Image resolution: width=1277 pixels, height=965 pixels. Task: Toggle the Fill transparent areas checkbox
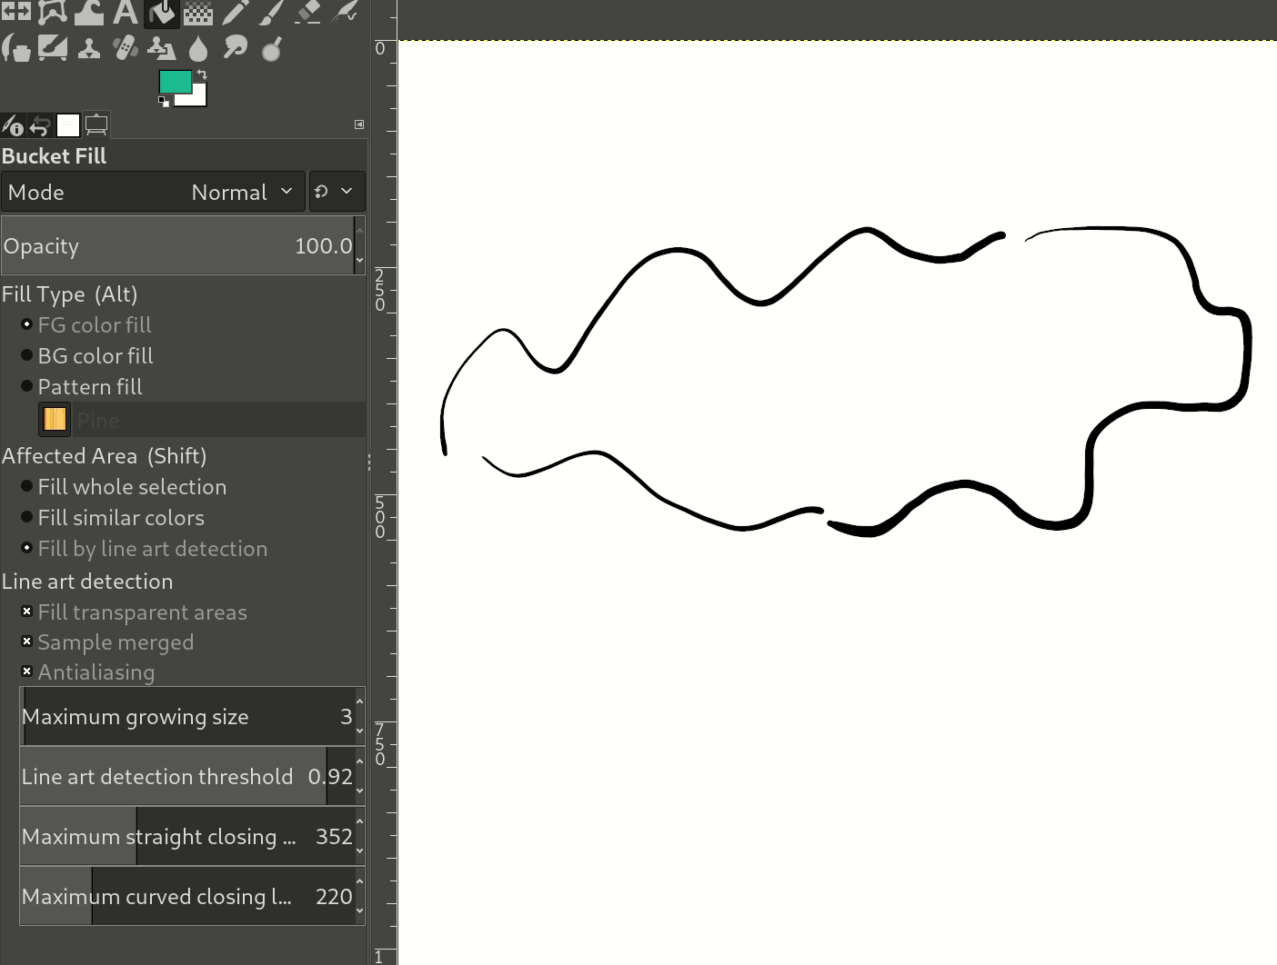pos(26,612)
